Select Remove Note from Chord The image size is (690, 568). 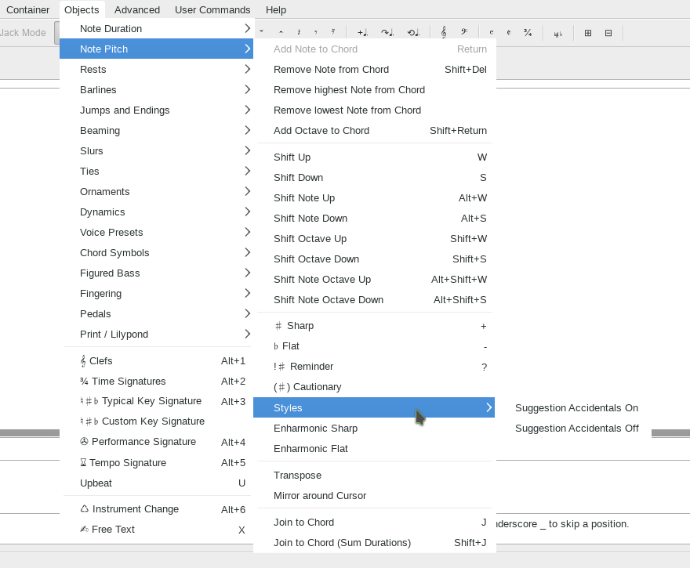tap(374, 70)
